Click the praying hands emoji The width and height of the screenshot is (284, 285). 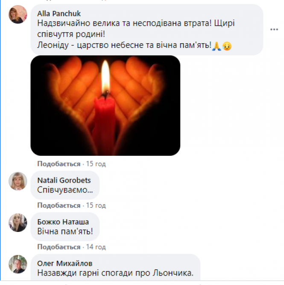click(217, 46)
